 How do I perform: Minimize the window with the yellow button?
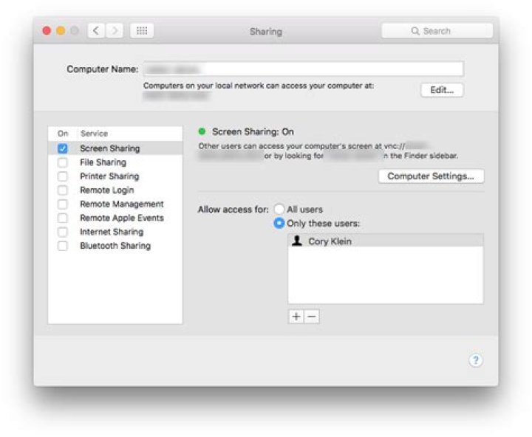(61, 31)
